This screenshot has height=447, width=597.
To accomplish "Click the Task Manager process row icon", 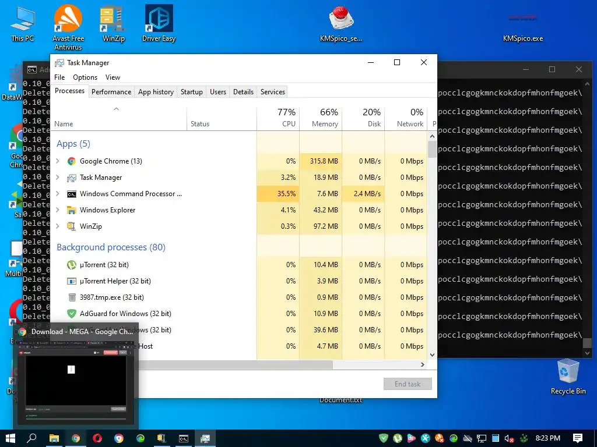I will (x=71, y=178).
